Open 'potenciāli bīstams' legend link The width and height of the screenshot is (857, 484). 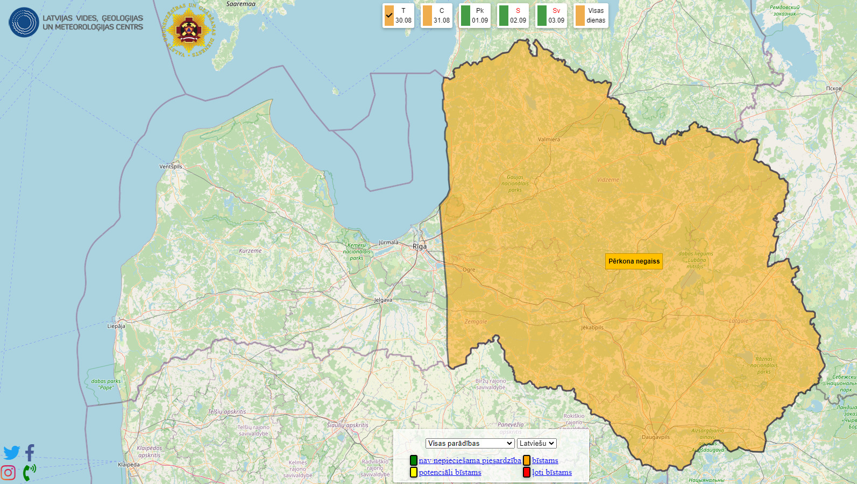pos(450,472)
